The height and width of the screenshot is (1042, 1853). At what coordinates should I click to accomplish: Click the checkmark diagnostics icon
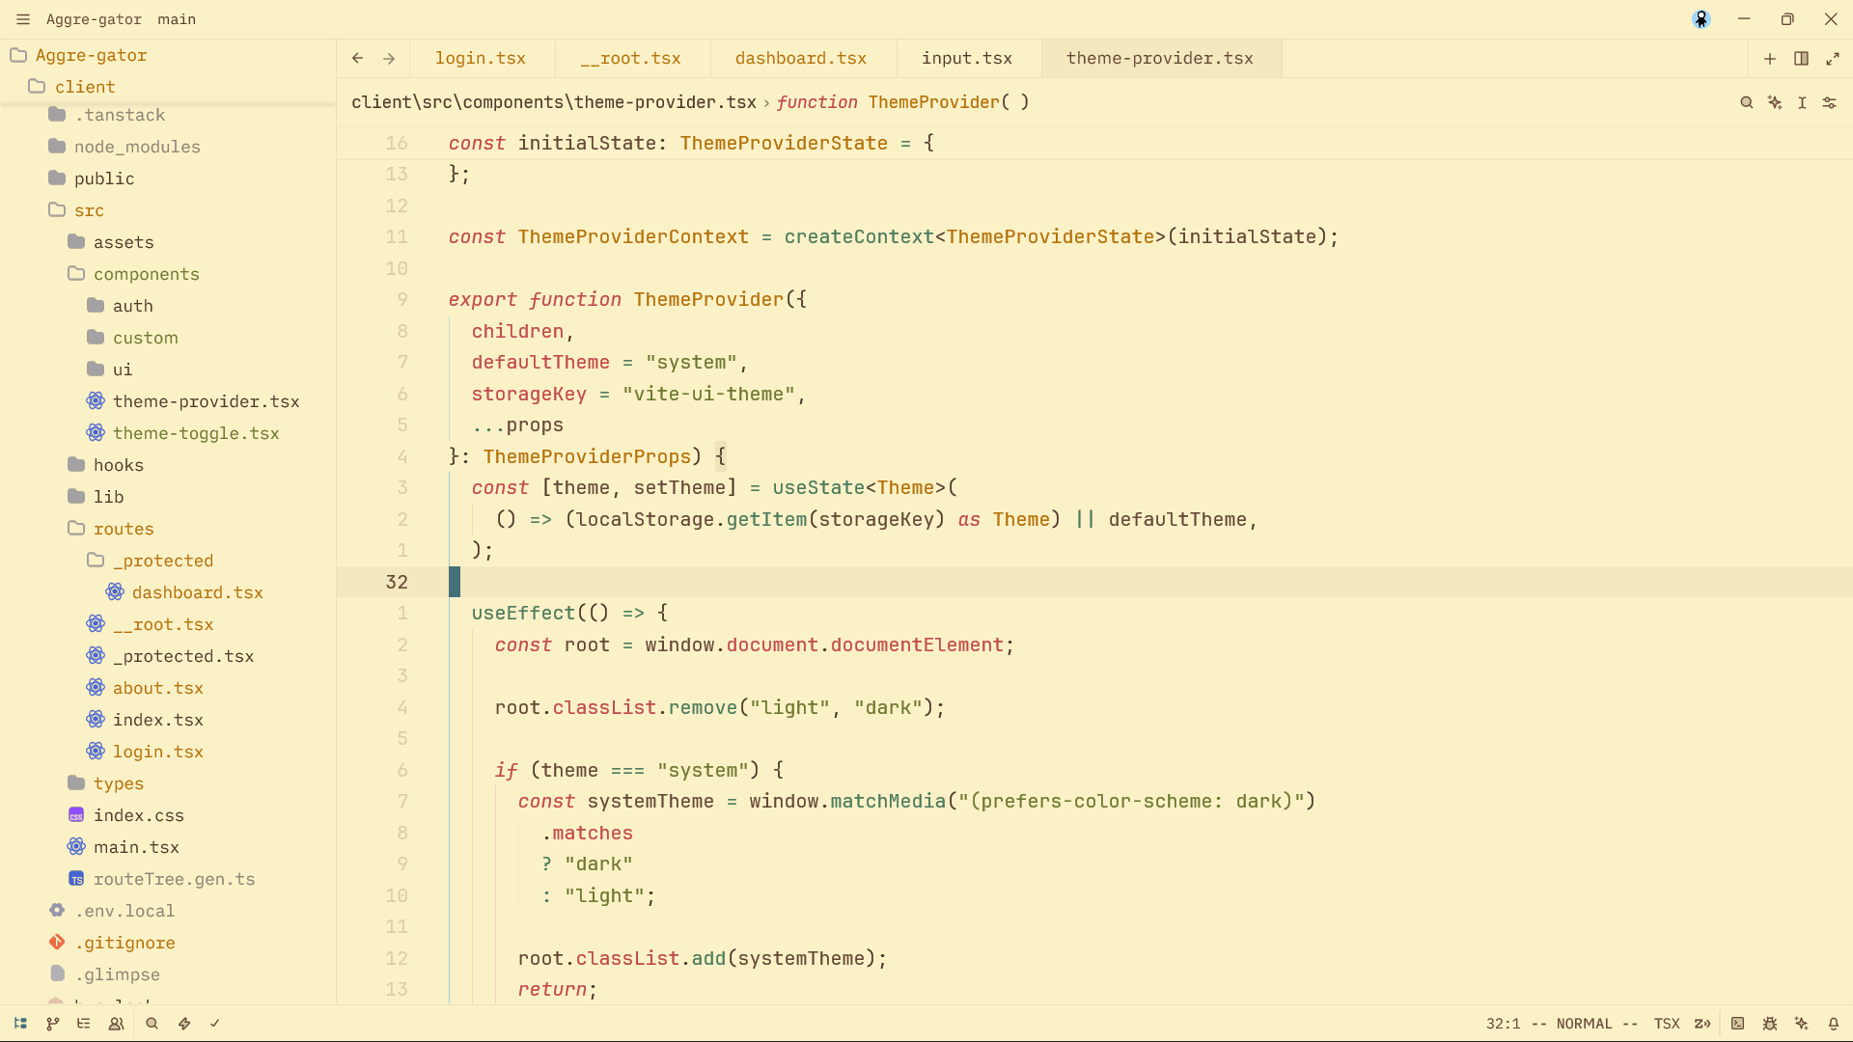pyautogui.click(x=215, y=1024)
